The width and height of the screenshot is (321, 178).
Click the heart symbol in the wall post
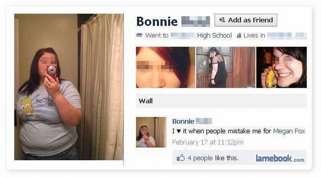[x=179, y=131]
